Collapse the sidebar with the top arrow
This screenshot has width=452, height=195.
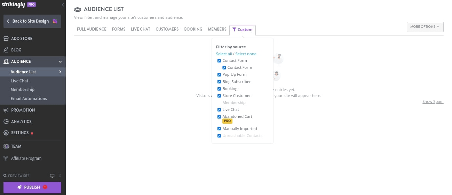63,5
